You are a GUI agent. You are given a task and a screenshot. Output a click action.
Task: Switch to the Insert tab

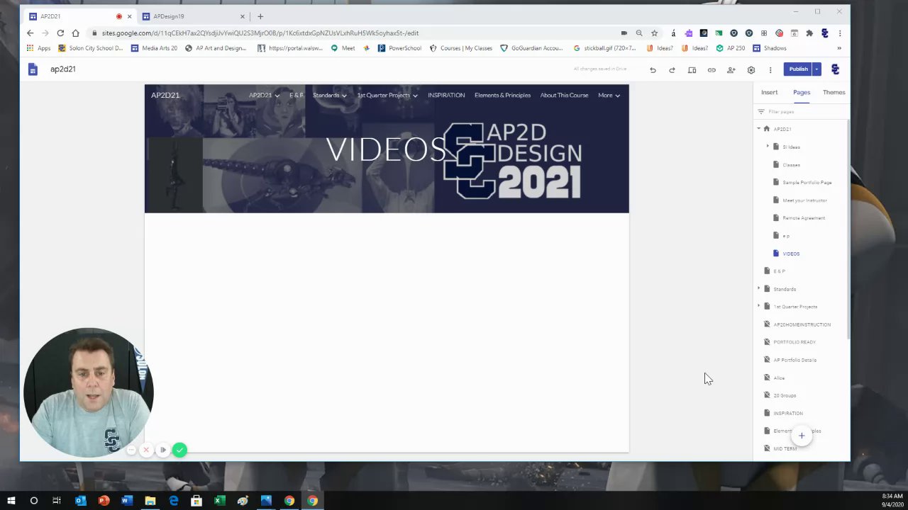click(769, 92)
